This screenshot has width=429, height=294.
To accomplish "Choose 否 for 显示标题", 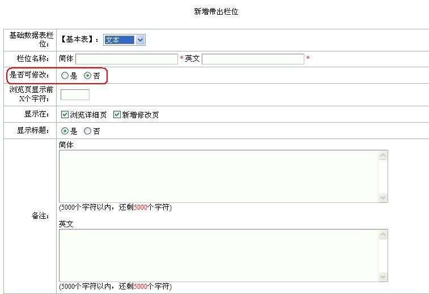I will [87, 131].
